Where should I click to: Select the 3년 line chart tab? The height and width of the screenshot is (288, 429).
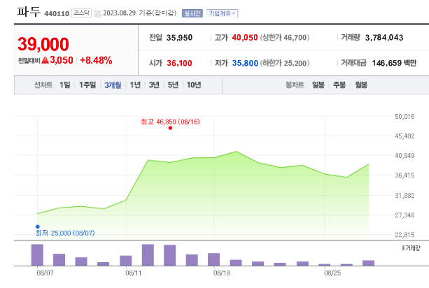[x=154, y=85]
